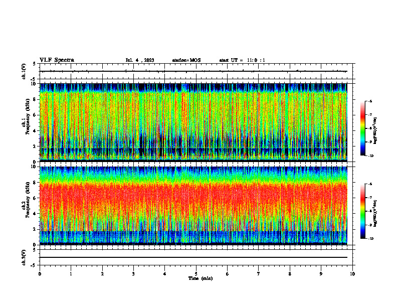
Task: Click the 'station=MOS' label
Action: click(x=186, y=60)
